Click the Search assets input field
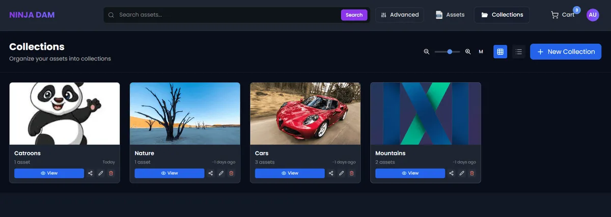 [224, 15]
